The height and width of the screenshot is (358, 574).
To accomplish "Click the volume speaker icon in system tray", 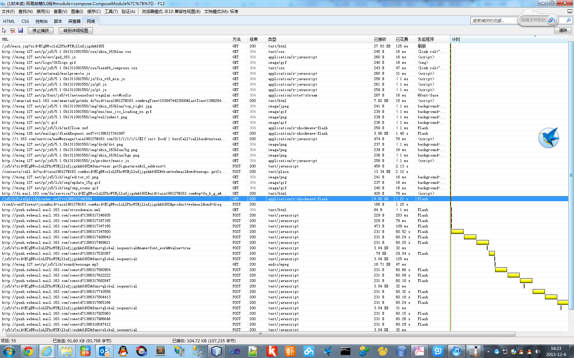I will [x=537, y=352].
